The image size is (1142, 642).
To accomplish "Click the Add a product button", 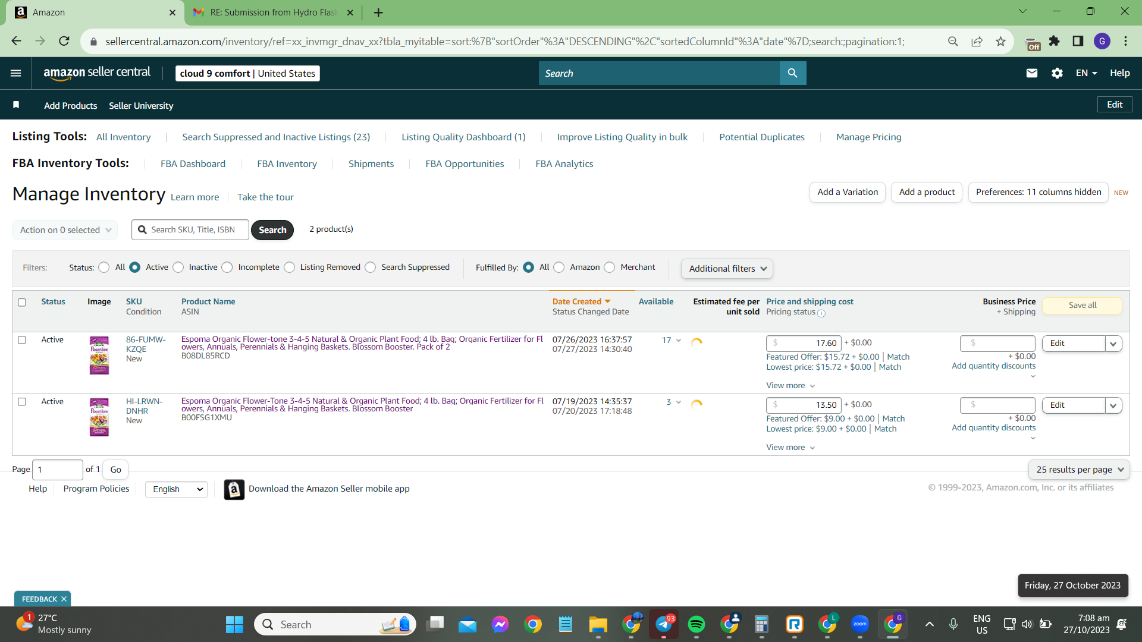I will pyautogui.click(x=927, y=192).
